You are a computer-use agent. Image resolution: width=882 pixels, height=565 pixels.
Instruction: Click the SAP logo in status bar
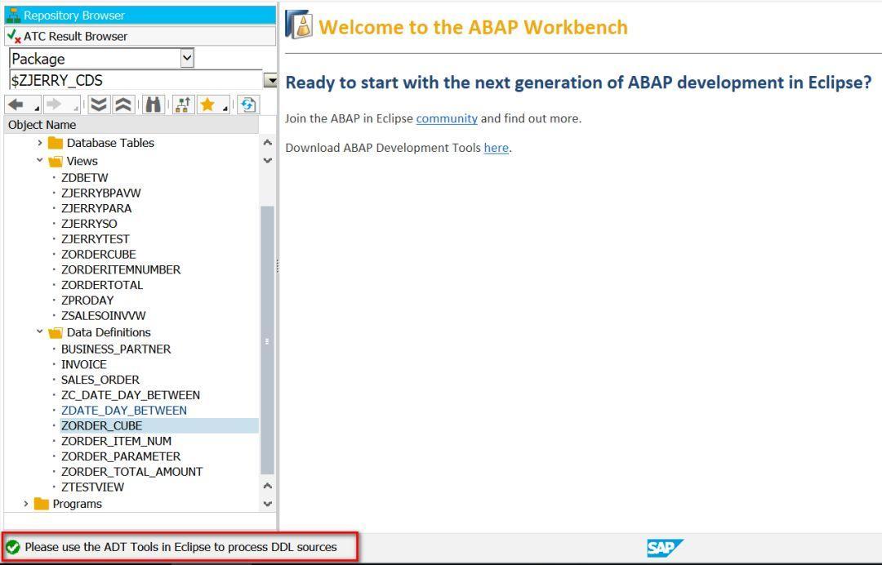[x=664, y=547]
